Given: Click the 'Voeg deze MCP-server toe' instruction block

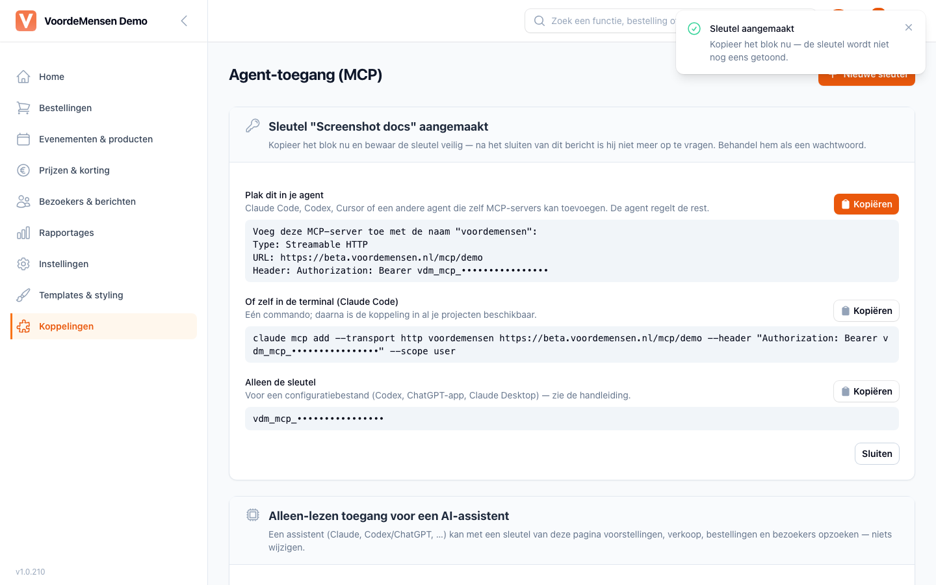Looking at the screenshot, I should [572, 251].
